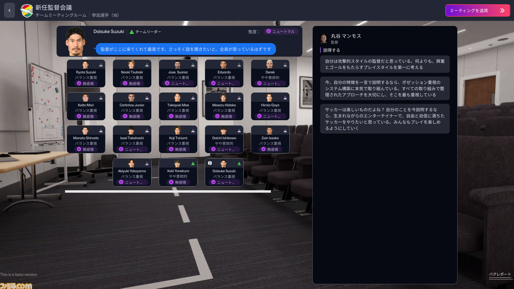The width and height of the screenshot is (514, 289).
Task: Click the hierarchy icon on Derek's card
Action: 285,65
